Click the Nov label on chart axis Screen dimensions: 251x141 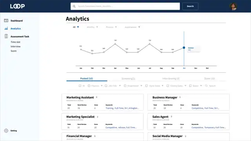point(196,68)
